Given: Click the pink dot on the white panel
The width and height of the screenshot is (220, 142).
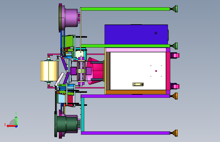Looking at the screenshot, I should pos(156,71).
